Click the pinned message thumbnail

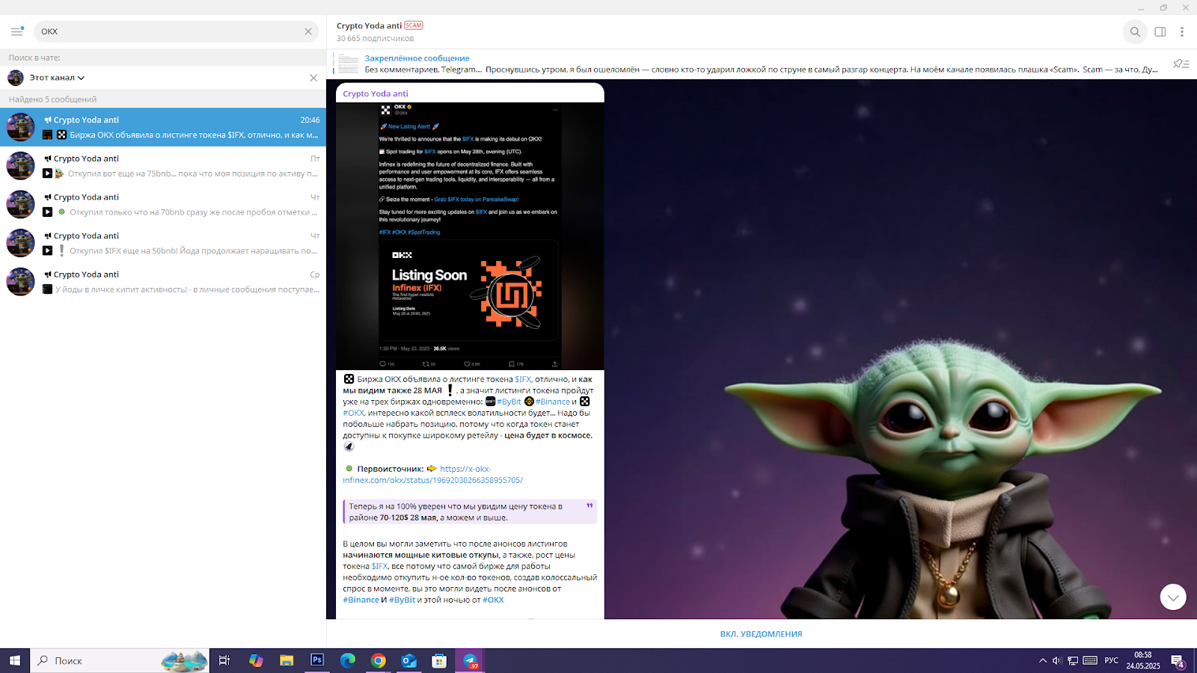pos(348,64)
